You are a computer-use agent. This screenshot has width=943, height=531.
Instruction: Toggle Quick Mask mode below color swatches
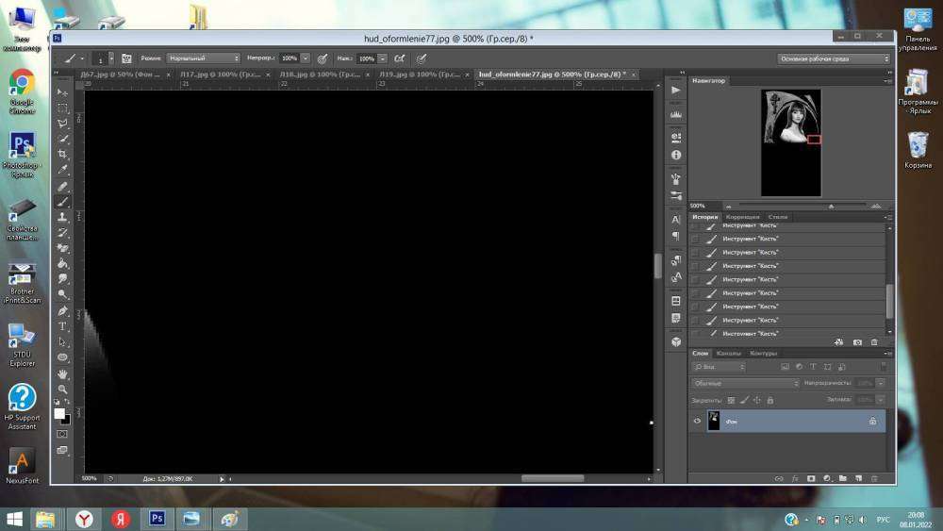(62, 434)
